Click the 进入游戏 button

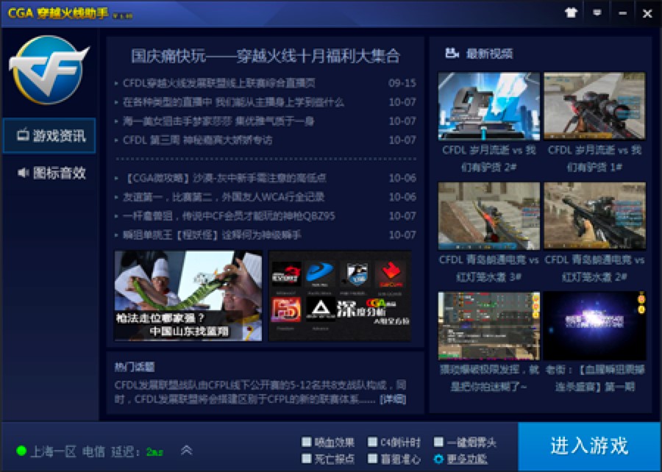pyautogui.click(x=590, y=446)
